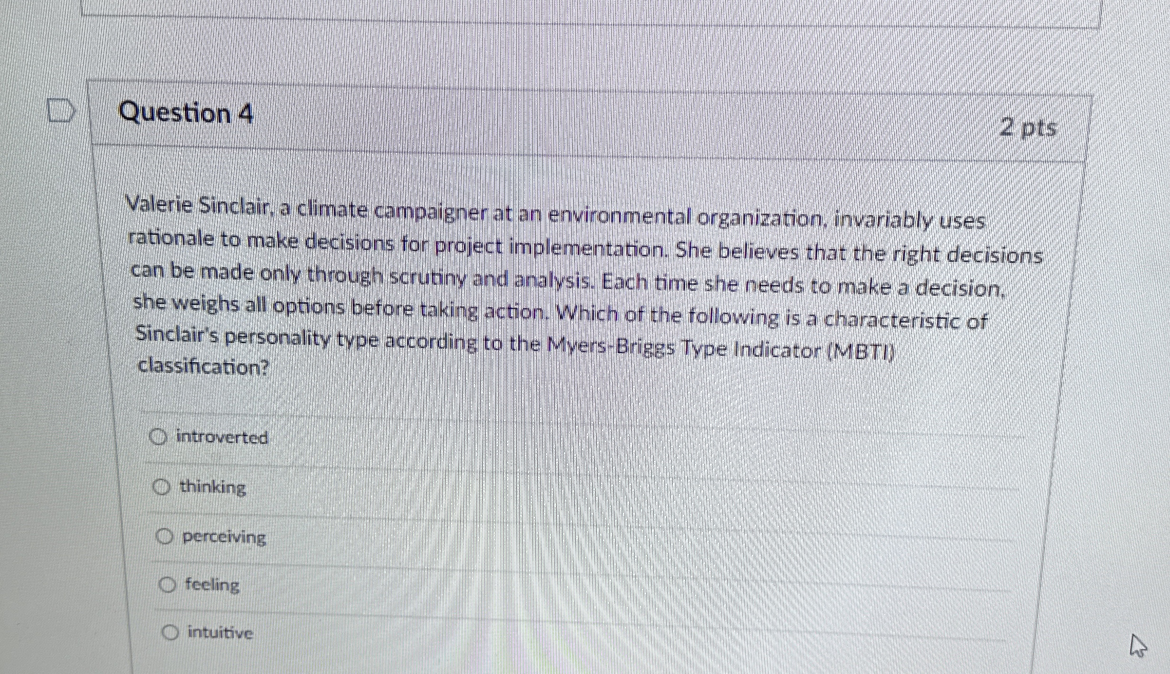Click the 'introverted' answer label text
Screen dimensions: 1170x674
point(222,437)
